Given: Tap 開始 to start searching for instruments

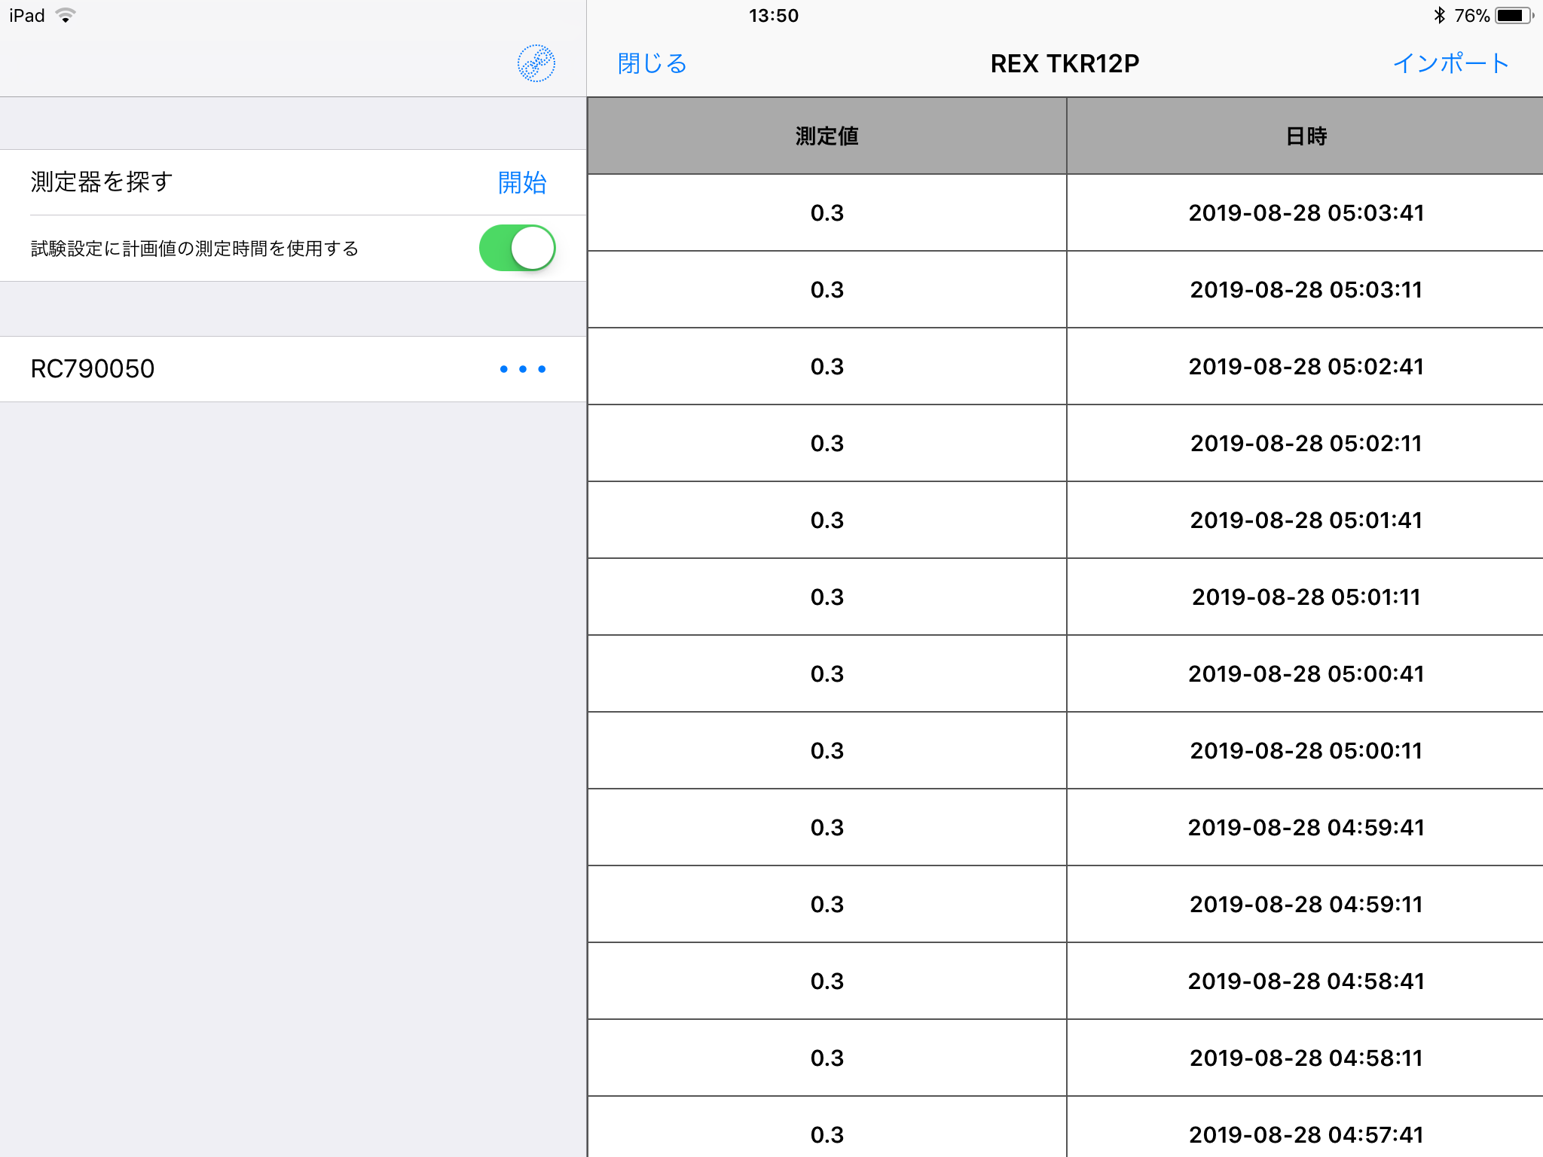Looking at the screenshot, I should click(x=521, y=182).
